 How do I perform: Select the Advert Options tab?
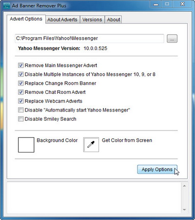click(x=26, y=19)
